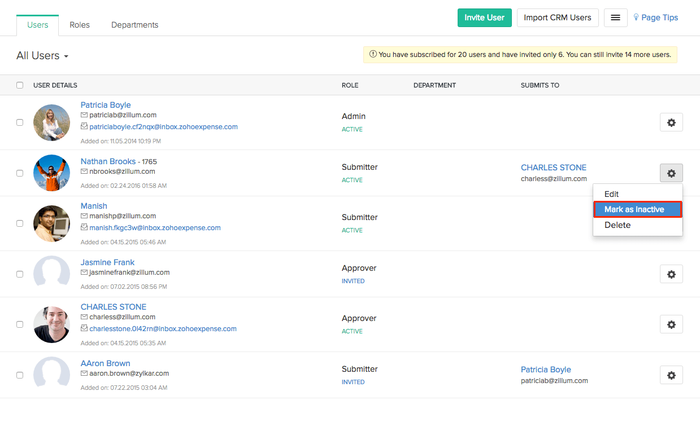Select Delete in the gear dropdown menu

[618, 225]
